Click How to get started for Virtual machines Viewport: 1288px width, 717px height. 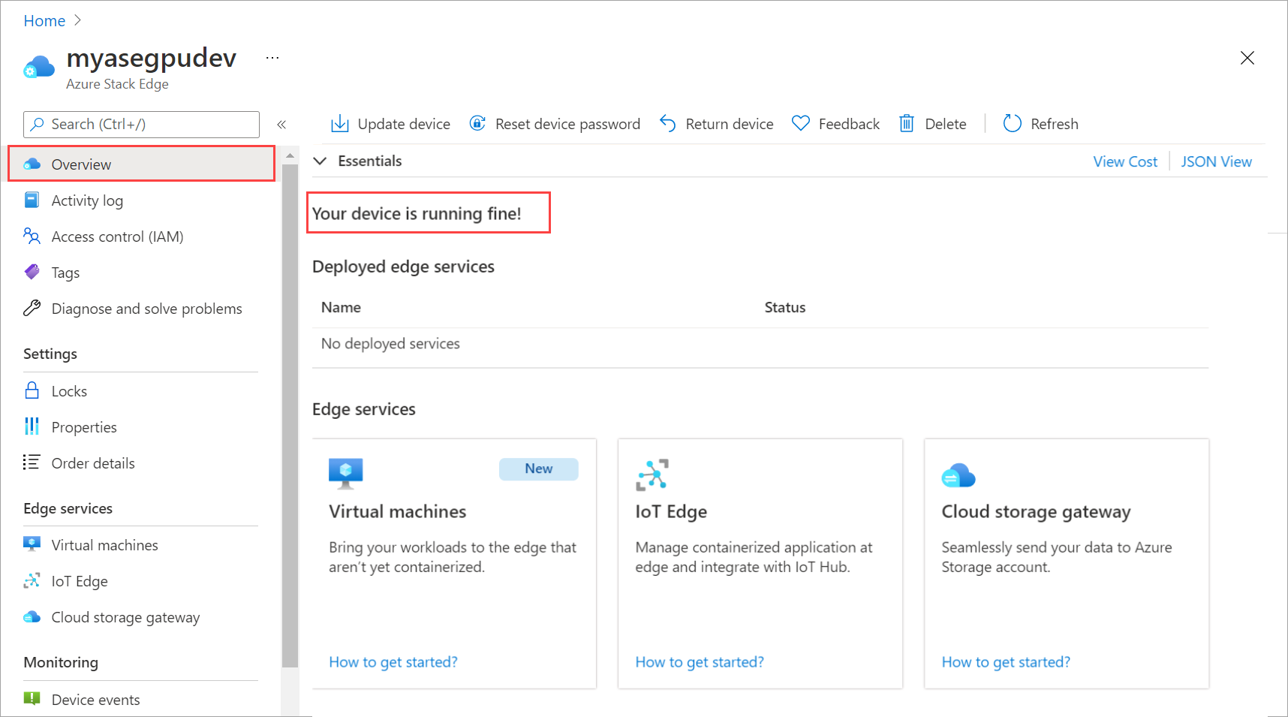click(393, 661)
